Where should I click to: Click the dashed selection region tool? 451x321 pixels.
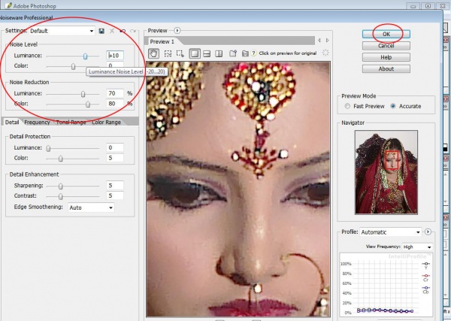click(168, 53)
